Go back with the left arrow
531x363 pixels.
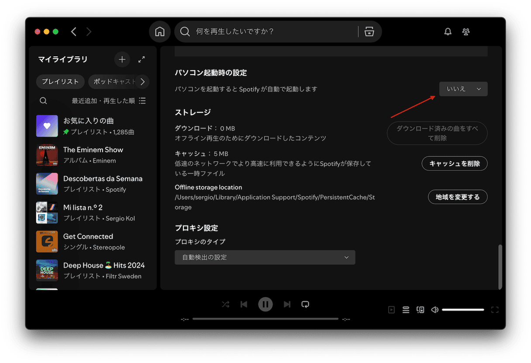point(74,31)
